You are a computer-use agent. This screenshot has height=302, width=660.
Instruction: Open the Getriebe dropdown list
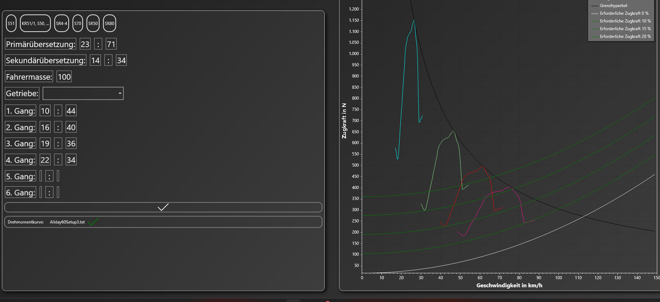[x=83, y=93]
